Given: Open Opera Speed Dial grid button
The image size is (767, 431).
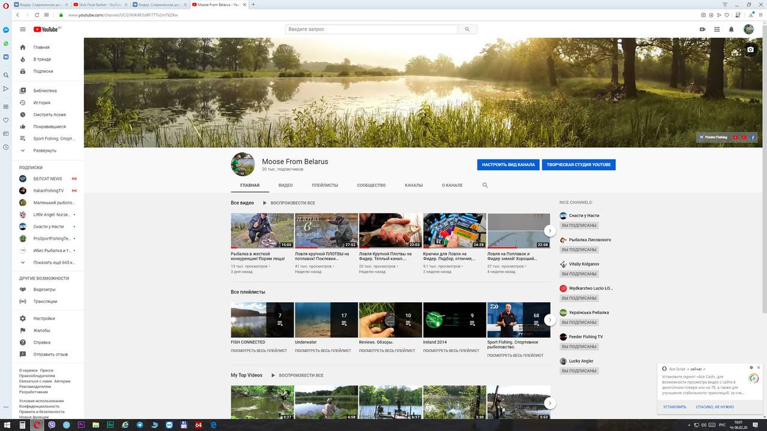Looking at the screenshot, I should pos(47,14).
